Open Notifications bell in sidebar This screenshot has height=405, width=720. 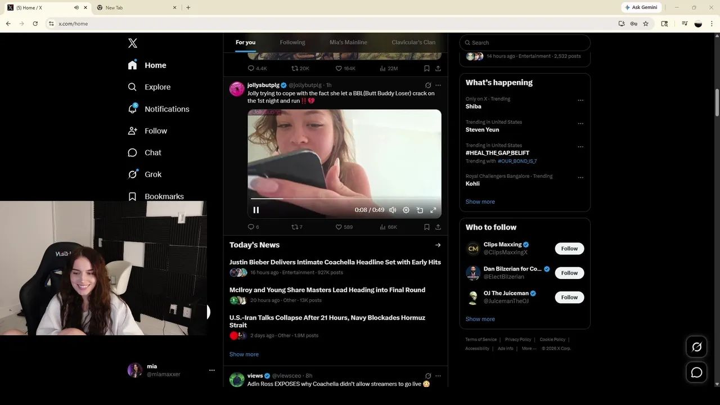[x=133, y=109]
